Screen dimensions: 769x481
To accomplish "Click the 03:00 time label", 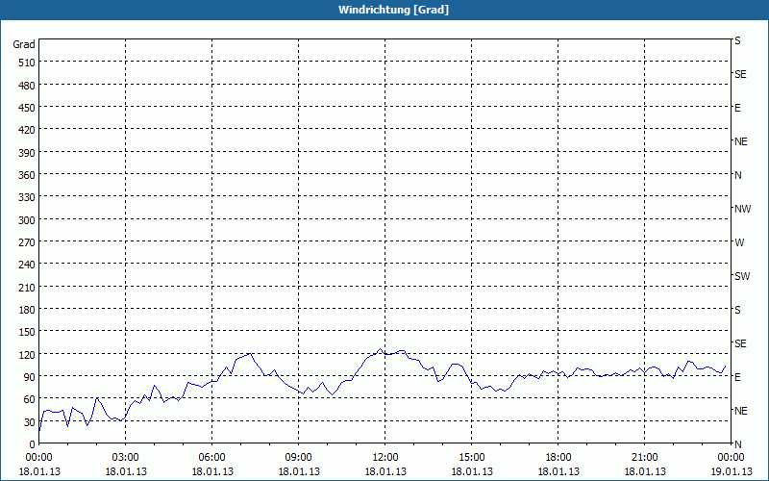I will click(126, 458).
